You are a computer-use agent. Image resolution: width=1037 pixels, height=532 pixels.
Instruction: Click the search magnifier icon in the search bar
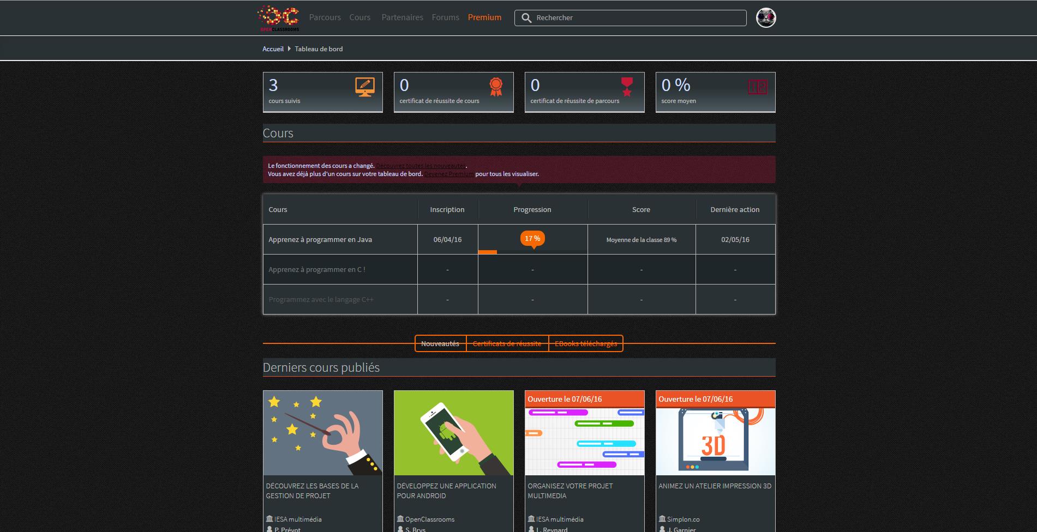525,17
